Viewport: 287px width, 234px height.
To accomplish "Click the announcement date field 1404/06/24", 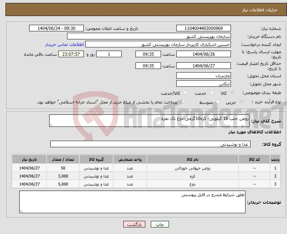I will [x=56, y=28].
